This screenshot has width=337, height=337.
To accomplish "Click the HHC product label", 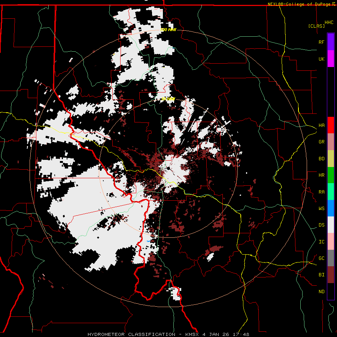I will [x=329, y=22].
